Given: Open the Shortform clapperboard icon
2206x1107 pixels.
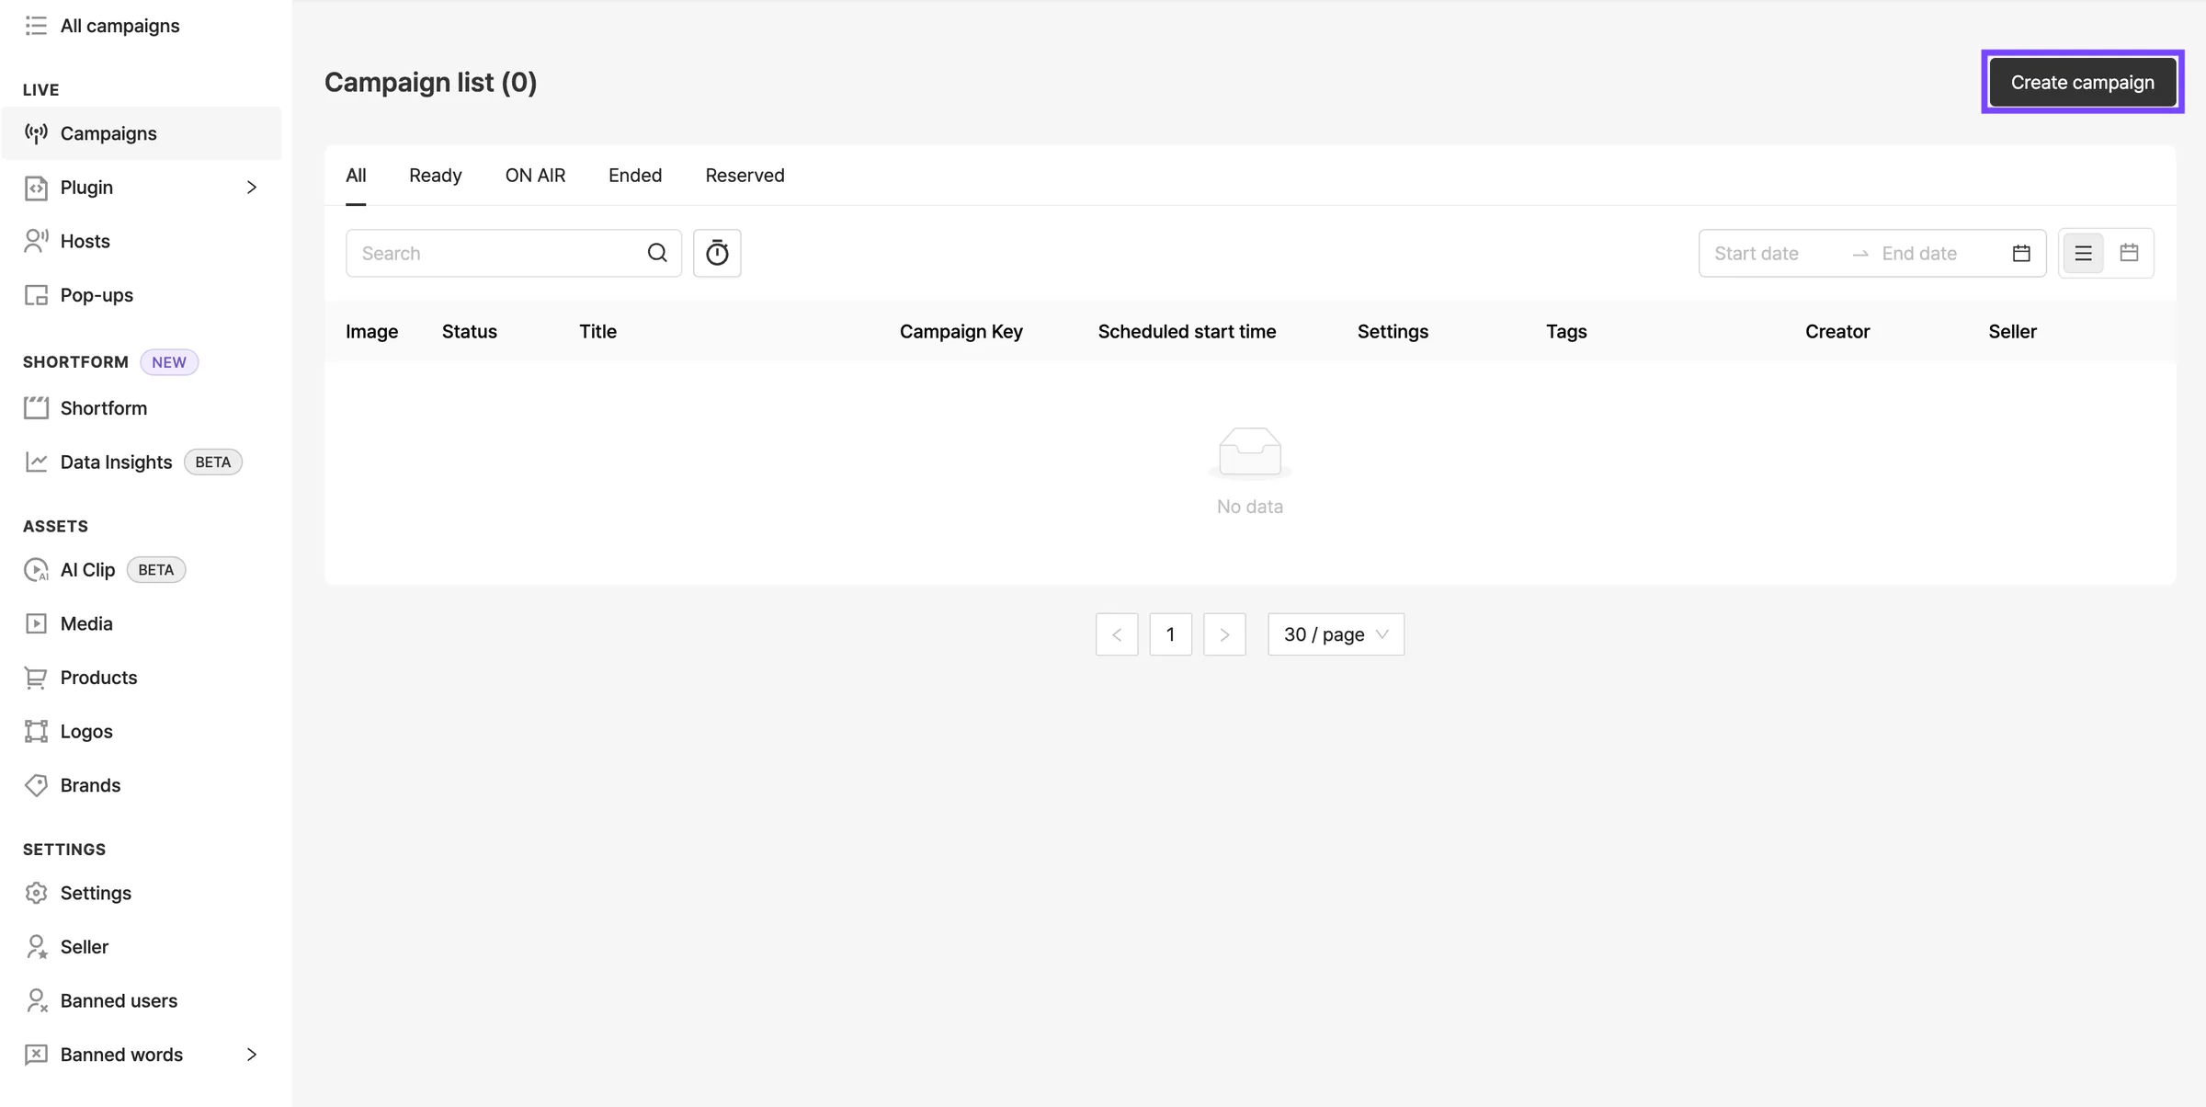Looking at the screenshot, I should tap(36, 408).
